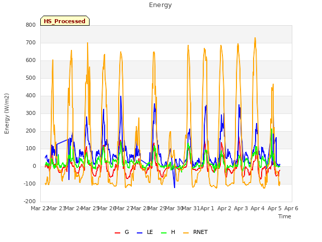This screenshot has width=322, height=242.
Task: Click the Apr 6 x-axis date label
Action: [291, 208]
